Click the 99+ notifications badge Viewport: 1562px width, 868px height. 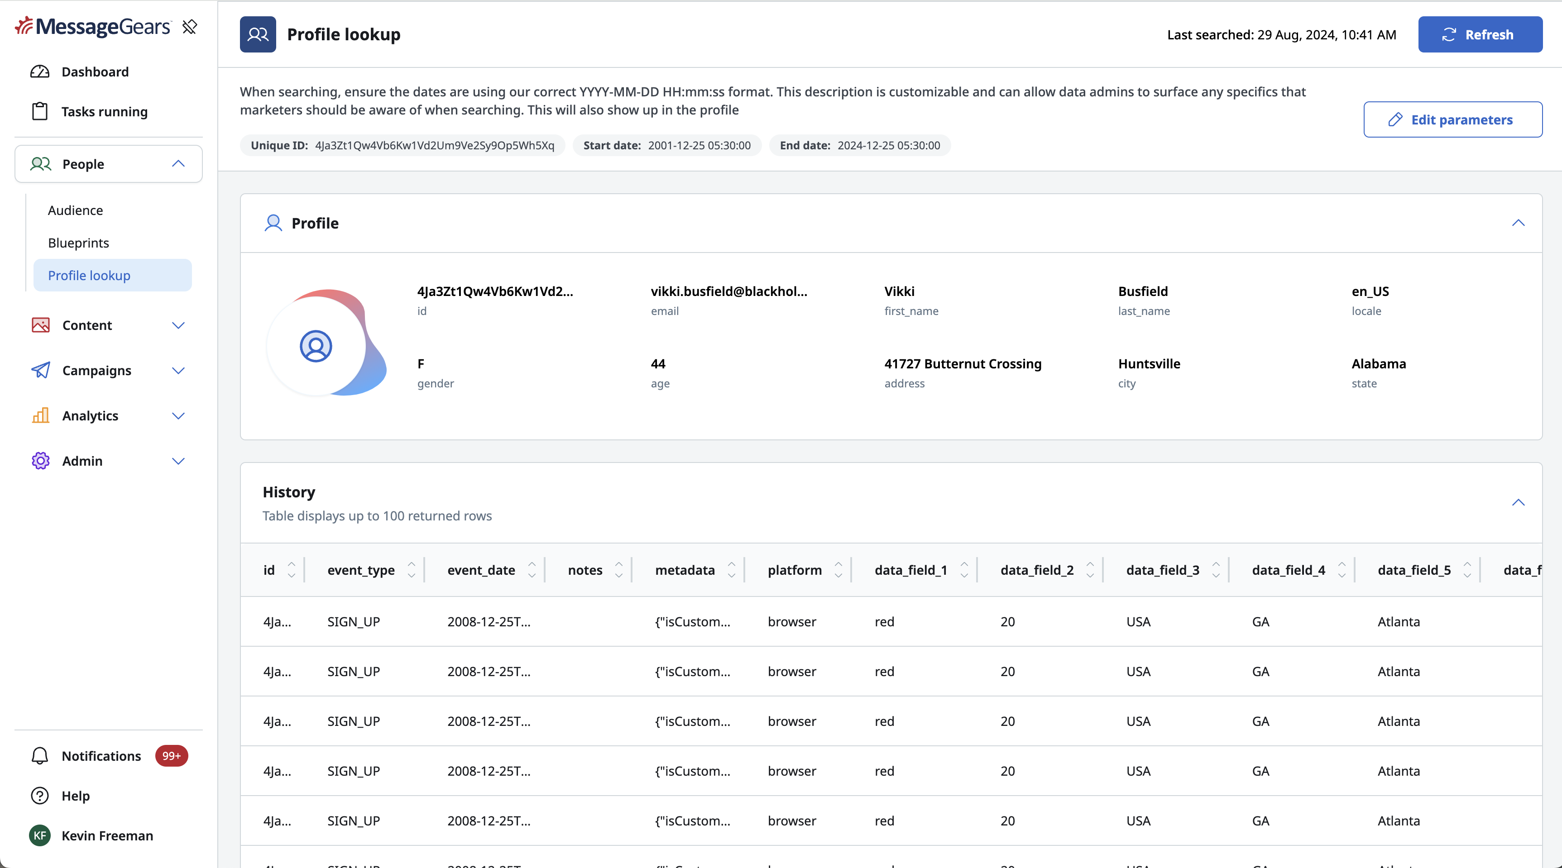pos(171,756)
